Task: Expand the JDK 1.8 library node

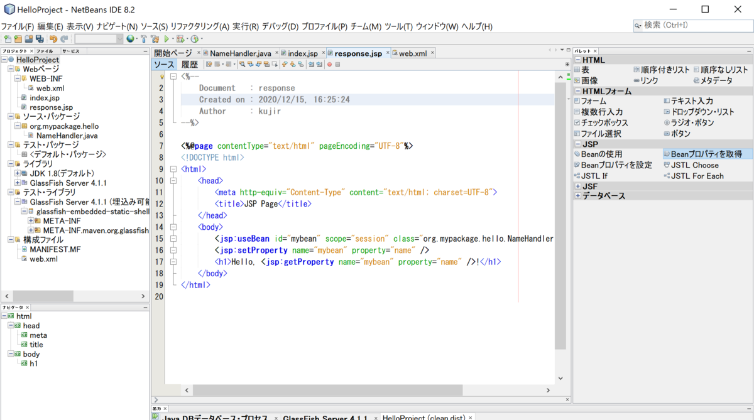Action: pyautogui.click(x=18, y=173)
